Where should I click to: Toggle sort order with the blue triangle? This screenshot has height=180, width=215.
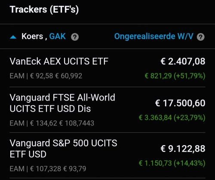[13, 37]
